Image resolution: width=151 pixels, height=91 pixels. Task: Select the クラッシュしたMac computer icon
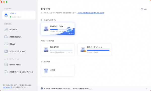(6, 51)
